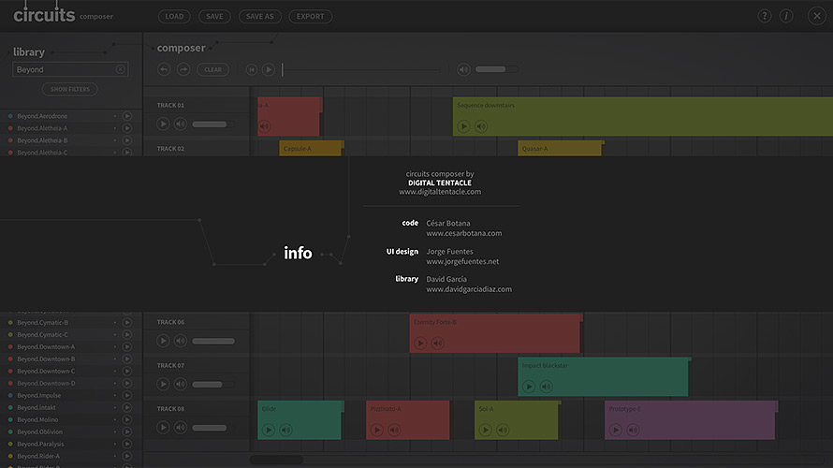Mute TRACK 01

tap(181, 124)
